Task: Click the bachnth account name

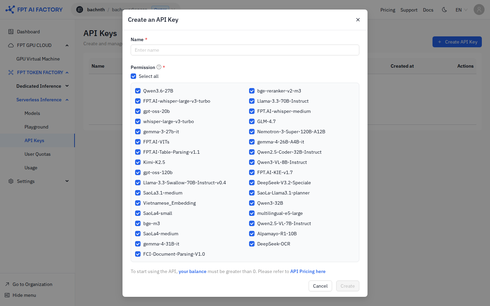Action: (x=96, y=10)
